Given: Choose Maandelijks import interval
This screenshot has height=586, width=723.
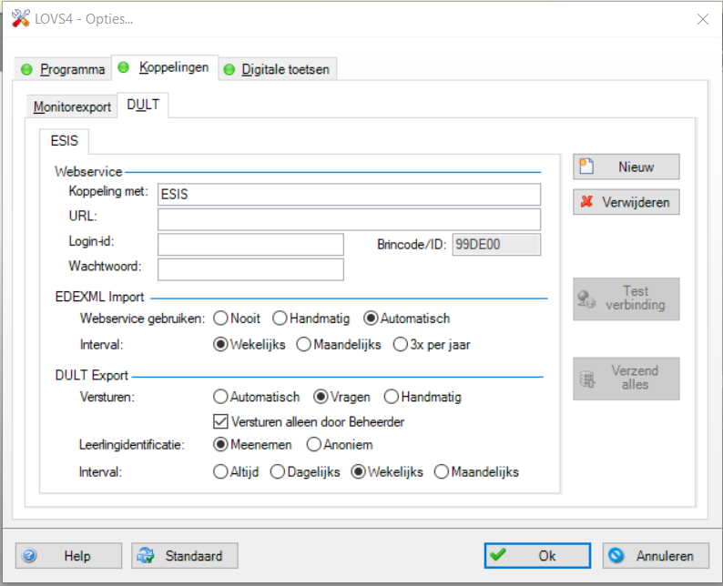Looking at the screenshot, I should point(304,345).
